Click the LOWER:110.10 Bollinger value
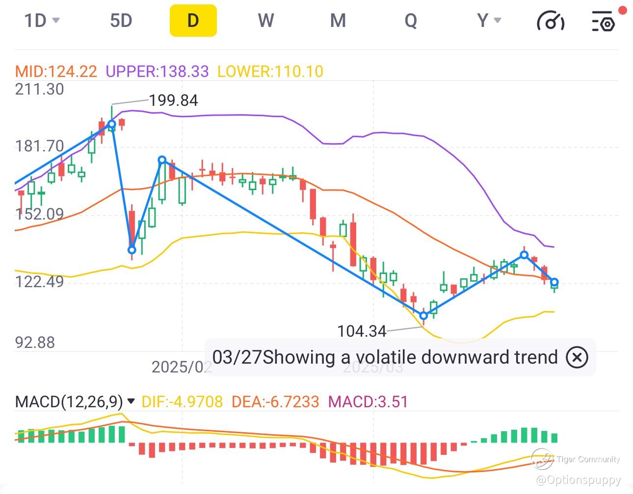633x494 pixels. coord(270,72)
